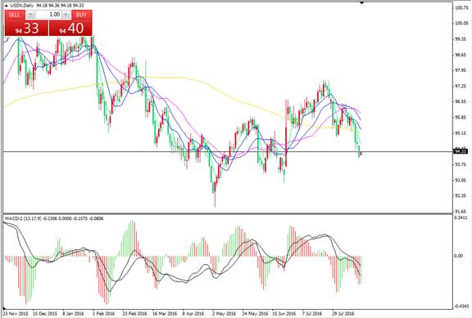This screenshot has height=318, width=472.
Task: Click the 97.25 price scale label
Action: coord(461,86)
